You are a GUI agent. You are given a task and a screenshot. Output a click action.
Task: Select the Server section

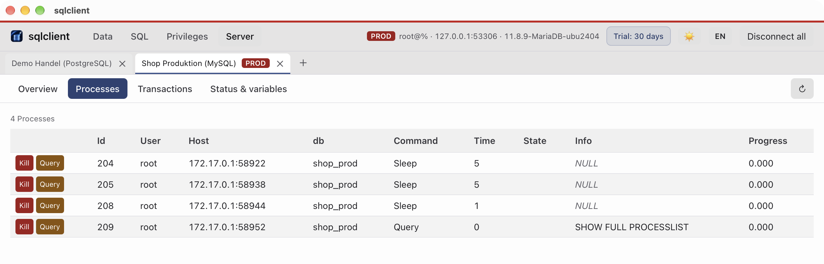[x=240, y=36]
